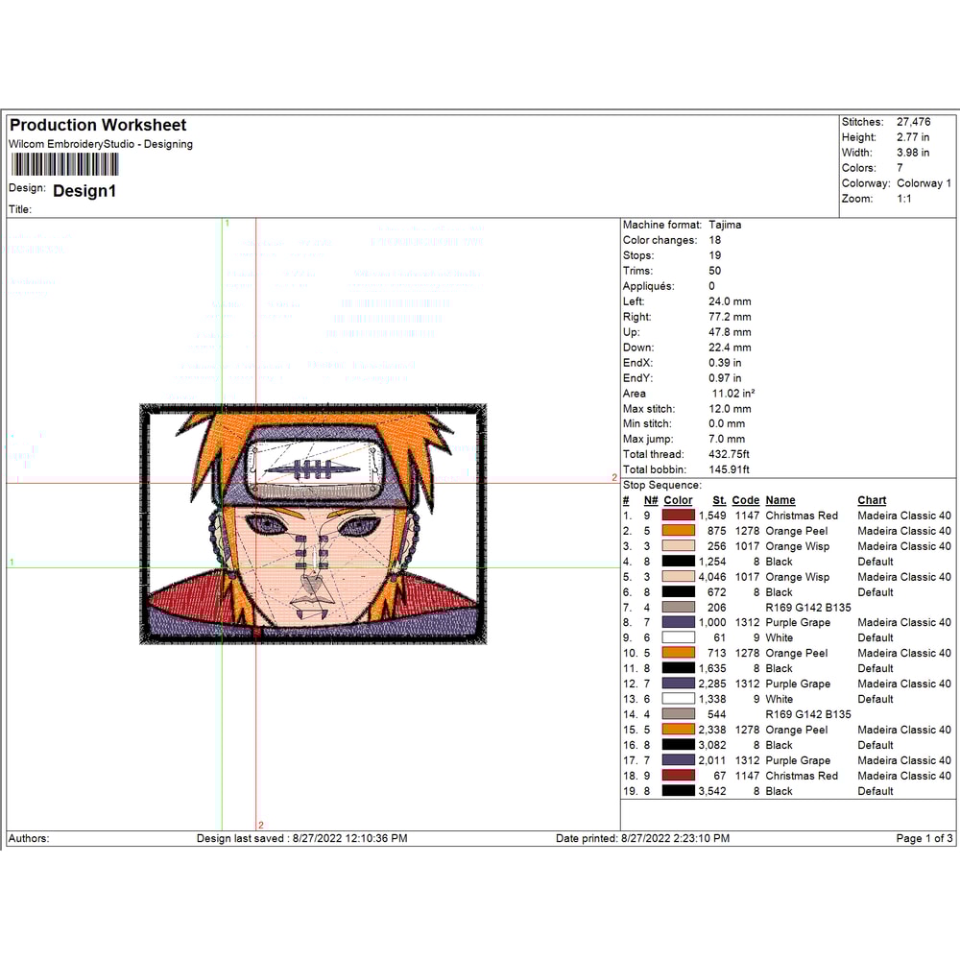
Task: Click the Color column header
Action: point(677,500)
